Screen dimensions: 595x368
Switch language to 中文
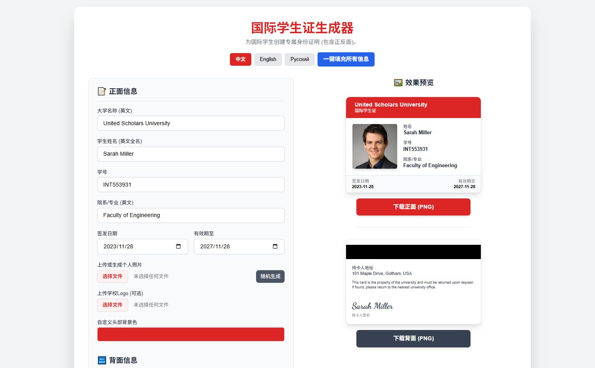[240, 59]
